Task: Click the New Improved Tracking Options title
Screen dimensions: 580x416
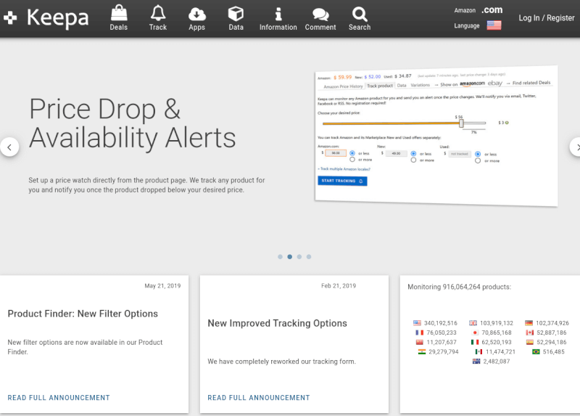Action: tap(277, 323)
